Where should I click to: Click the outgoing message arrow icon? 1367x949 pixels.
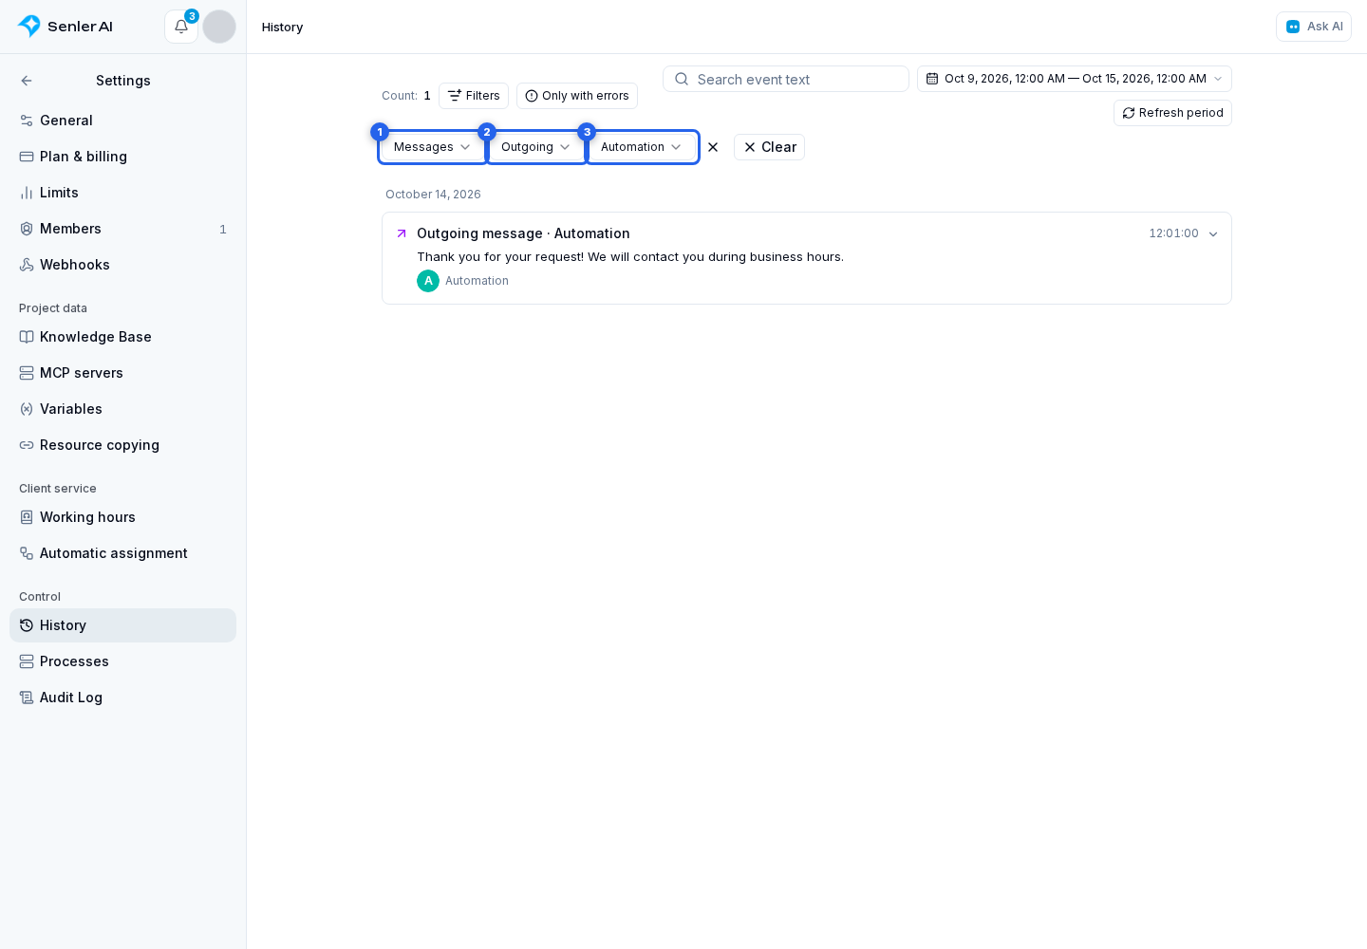pyautogui.click(x=402, y=233)
